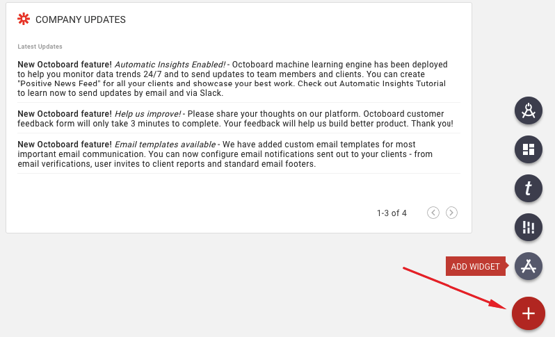Screen dimensions: 555x337
Task: Click the red plus floating action button
Action: (x=528, y=313)
